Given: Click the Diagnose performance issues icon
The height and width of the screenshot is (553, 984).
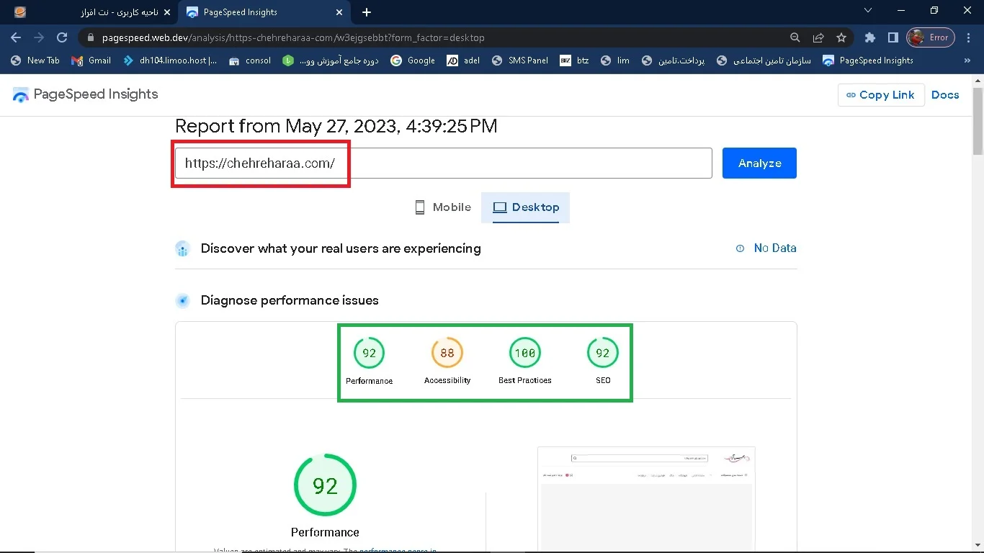Looking at the screenshot, I should [x=182, y=301].
